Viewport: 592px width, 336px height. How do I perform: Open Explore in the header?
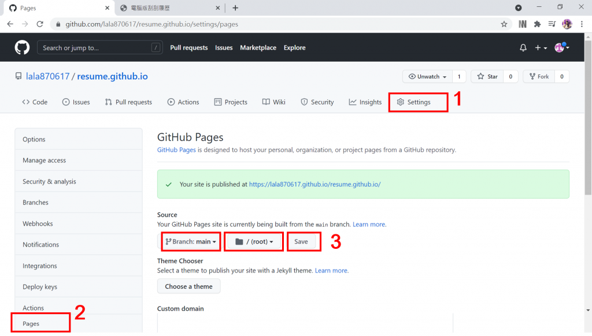pos(294,47)
